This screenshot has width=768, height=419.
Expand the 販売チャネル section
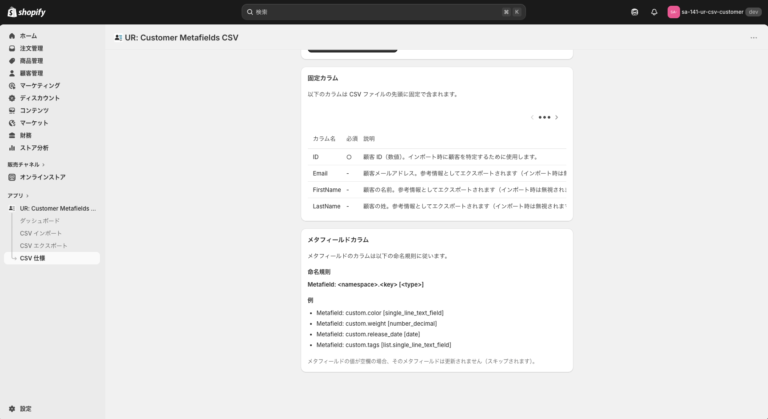26,165
